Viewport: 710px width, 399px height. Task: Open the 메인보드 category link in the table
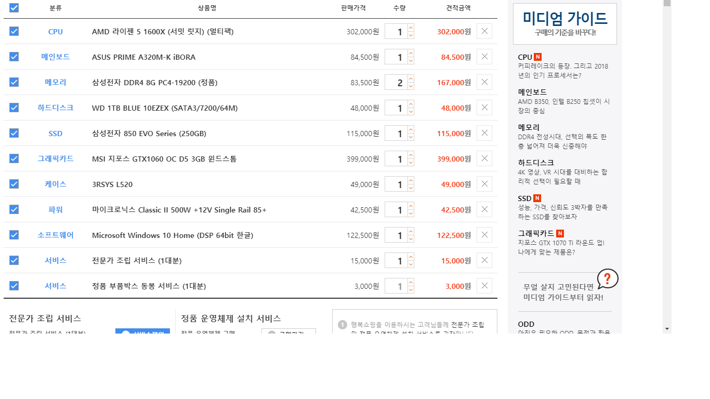pos(56,57)
